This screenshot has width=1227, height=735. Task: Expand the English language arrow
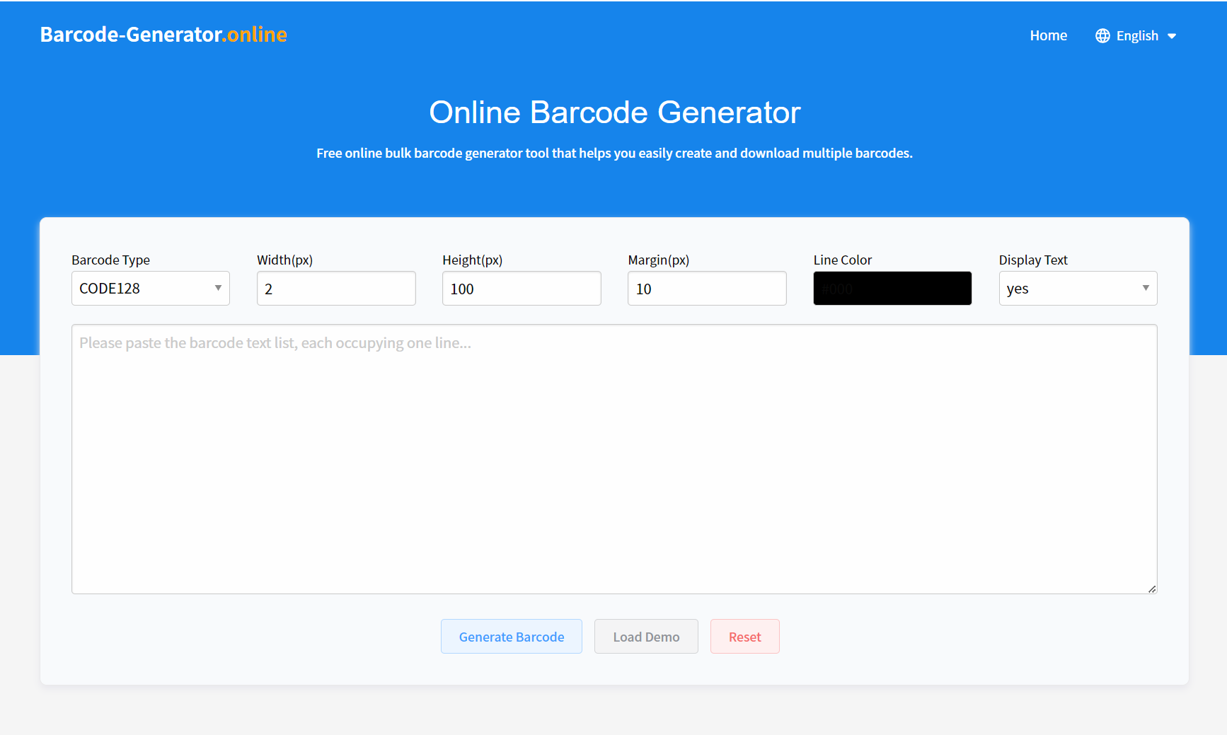1172,36
